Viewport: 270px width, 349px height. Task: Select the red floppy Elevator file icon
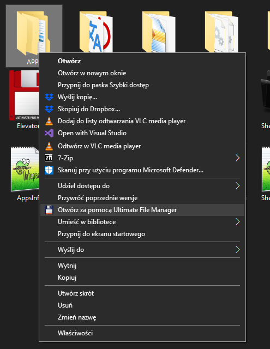click(24, 95)
